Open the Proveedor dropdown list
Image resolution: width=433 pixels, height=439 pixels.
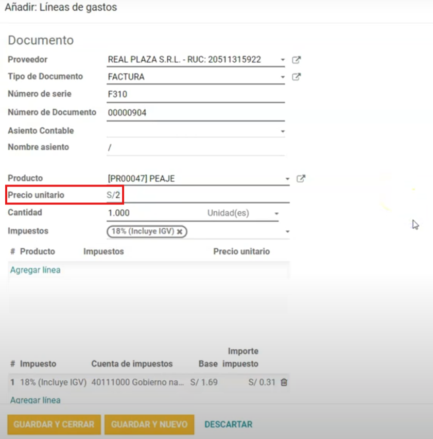(x=282, y=59)
